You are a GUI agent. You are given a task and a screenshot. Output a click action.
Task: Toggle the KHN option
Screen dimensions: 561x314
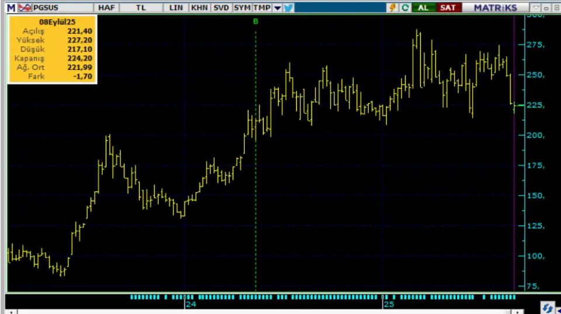tap(199, 8)
